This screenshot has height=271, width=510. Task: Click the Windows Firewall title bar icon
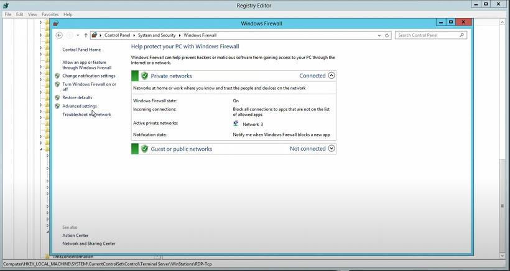tap(56, 24)
